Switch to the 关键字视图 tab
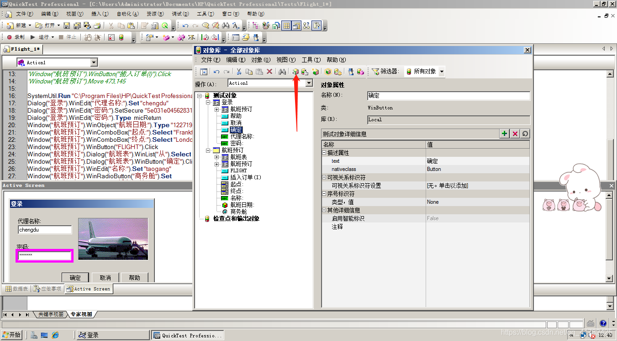The width and height of the screenshot is (617, 341). point(51,314)
